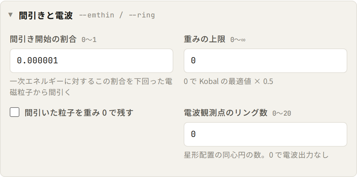
Task: Click the 0〜∞ range hint
Action: click(x=238, y=40)
